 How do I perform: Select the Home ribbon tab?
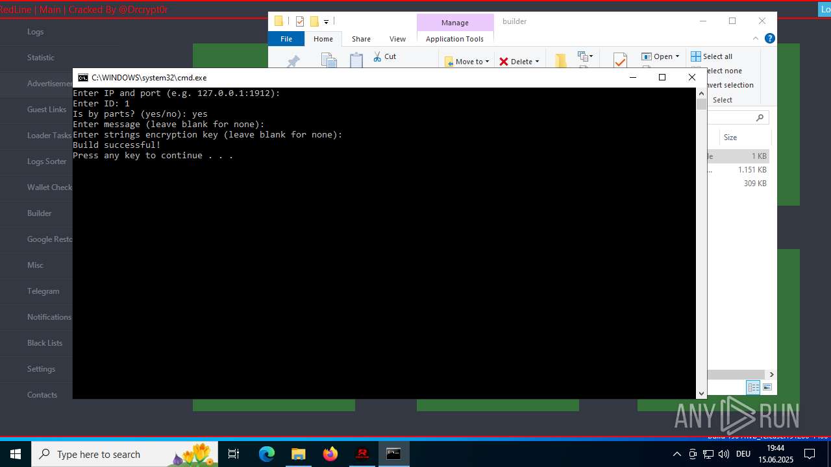click(323, 39)
